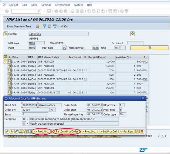Click the Material field 11000001
170x154 pixels.
coord(59,34)
